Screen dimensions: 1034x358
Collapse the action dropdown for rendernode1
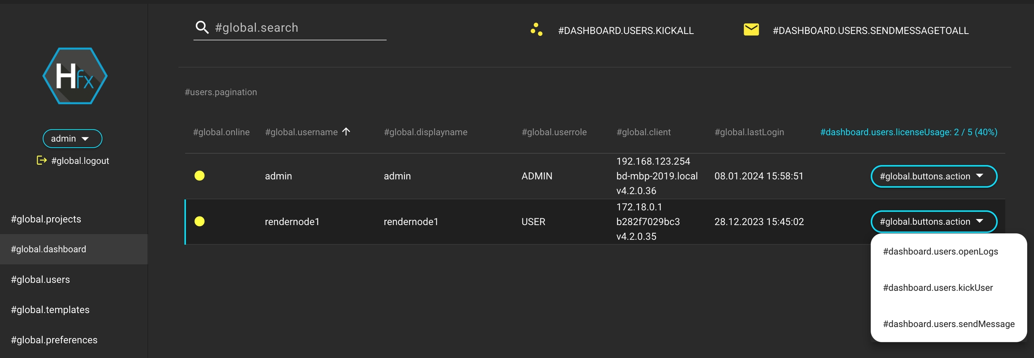pos(933,222)
